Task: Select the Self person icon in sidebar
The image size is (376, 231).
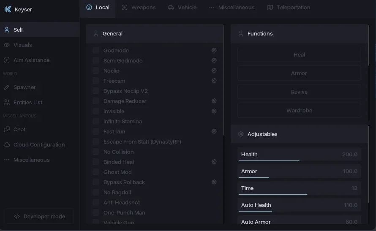Action: 7,30
